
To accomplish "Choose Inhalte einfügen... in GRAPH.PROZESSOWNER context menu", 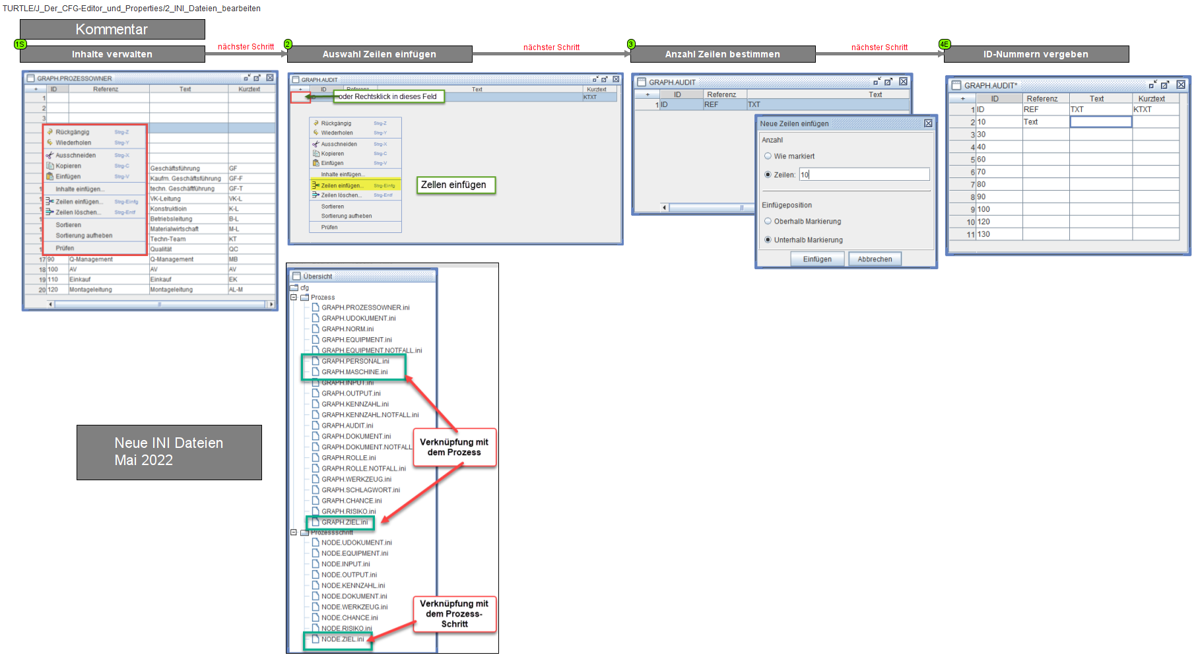I will pyautogui.click(x=79, y=189).
